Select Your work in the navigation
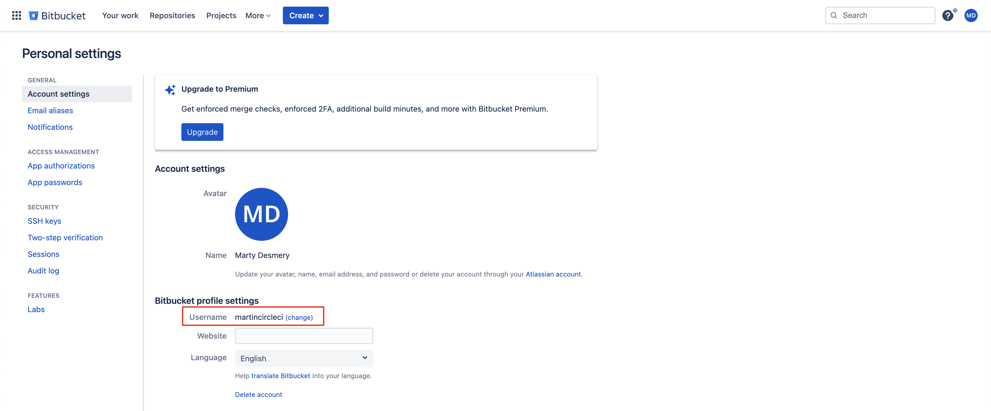This screenshot has width=991, height=411. click(120, 15)
